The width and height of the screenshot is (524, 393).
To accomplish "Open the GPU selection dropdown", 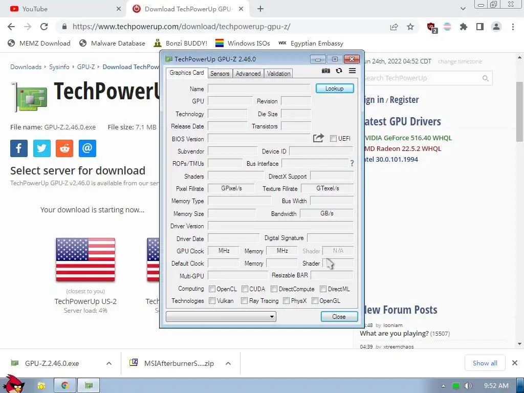I will 221,316.
